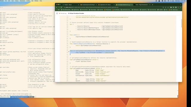
Task: Open the dashboards bookmark folder
Action: [135, 10]
